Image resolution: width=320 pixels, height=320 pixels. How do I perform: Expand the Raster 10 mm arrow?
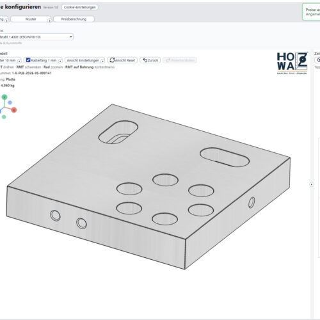coord(19,61)
